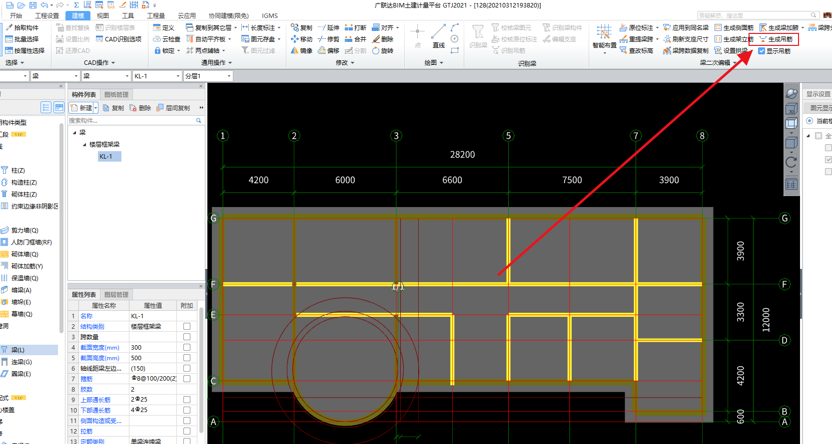This screenshot has width=832, height=444.
Task: Click 梁跨数据复制 beam span data copy
Action: pos(686,50)
